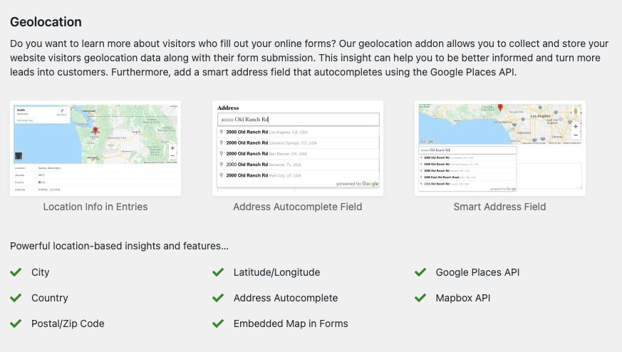Click the Smart Address Field caption
This screenshot has height=352, width=622.
[x=500, y=207]
